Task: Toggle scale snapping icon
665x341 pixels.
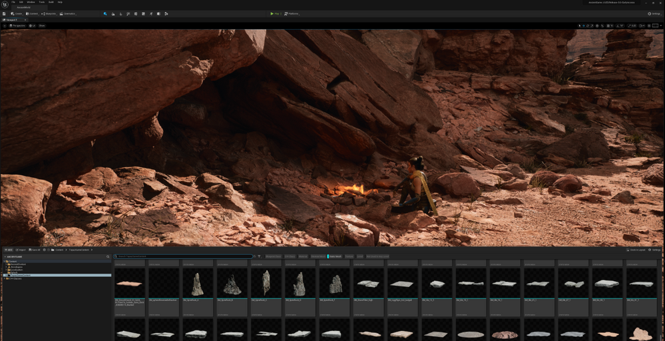Action: point(629,25)
